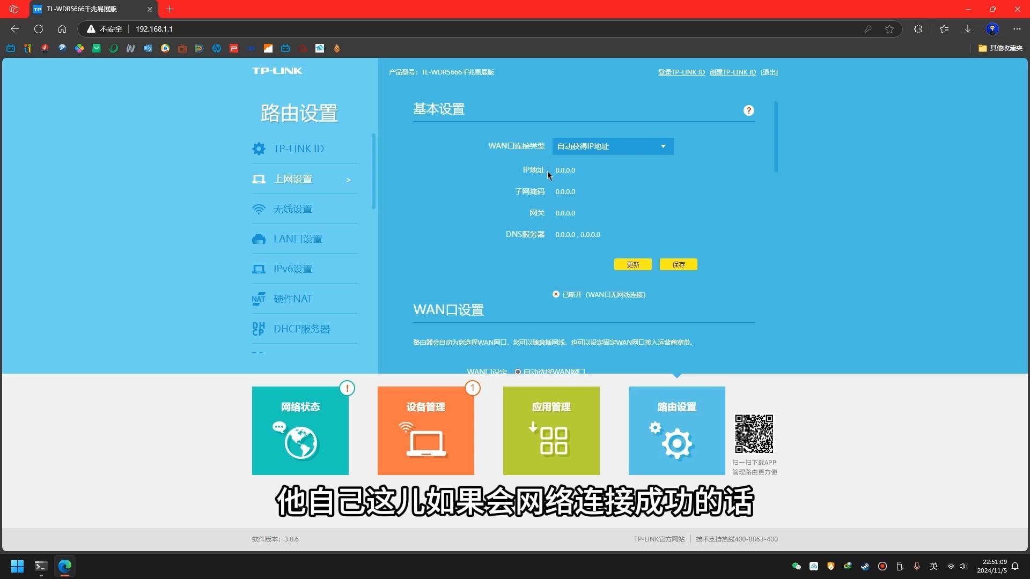Open the browser downloads icon
The width and height of the screenshot is (1030, 579).
coord(968,29)
